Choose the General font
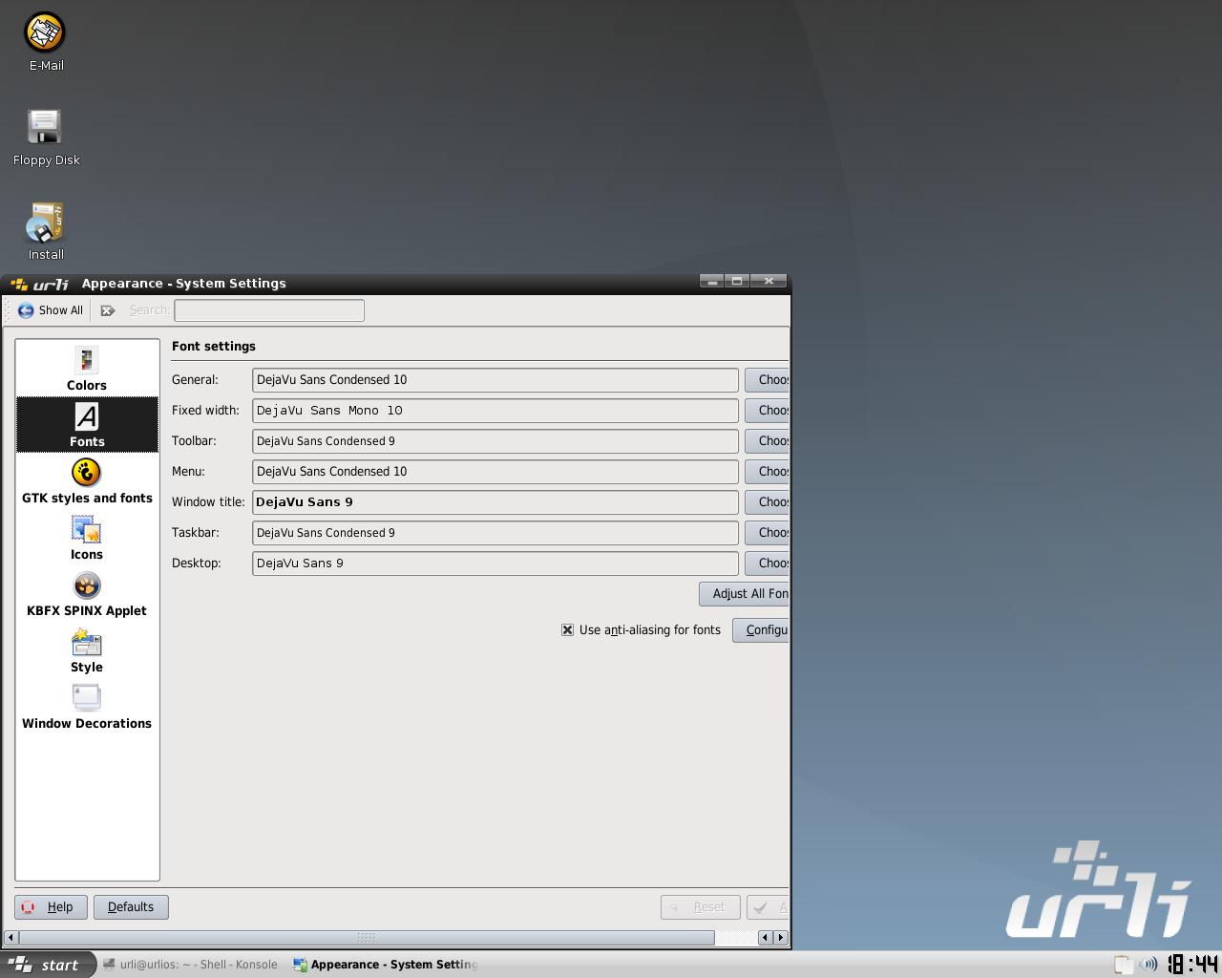The height and width of the screenshot is (978, 1222). click(x=768, y=380)
